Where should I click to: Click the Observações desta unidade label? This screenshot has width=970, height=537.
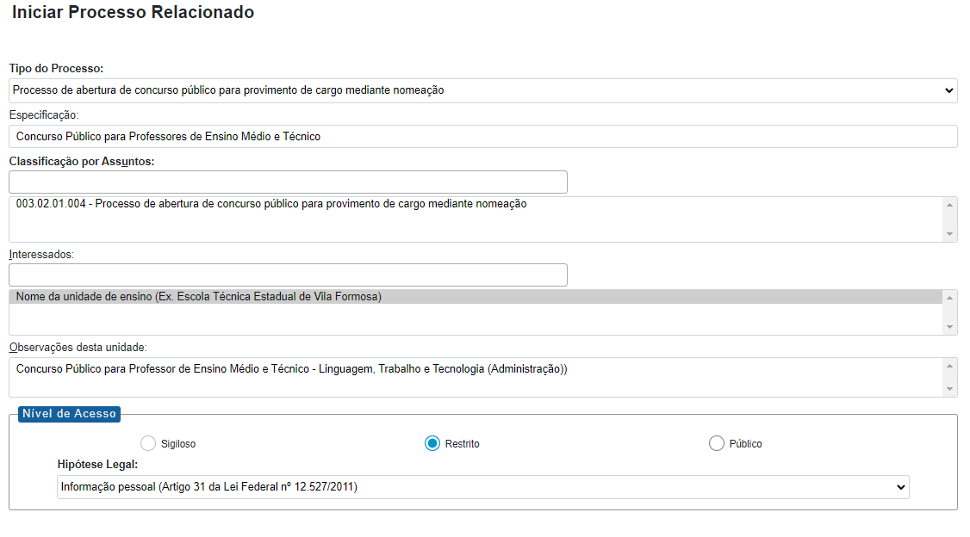click(x=78, y=348)
